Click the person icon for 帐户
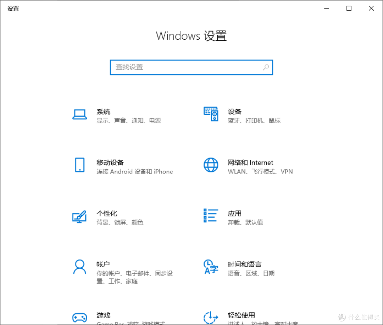 [x=80, y=267]
